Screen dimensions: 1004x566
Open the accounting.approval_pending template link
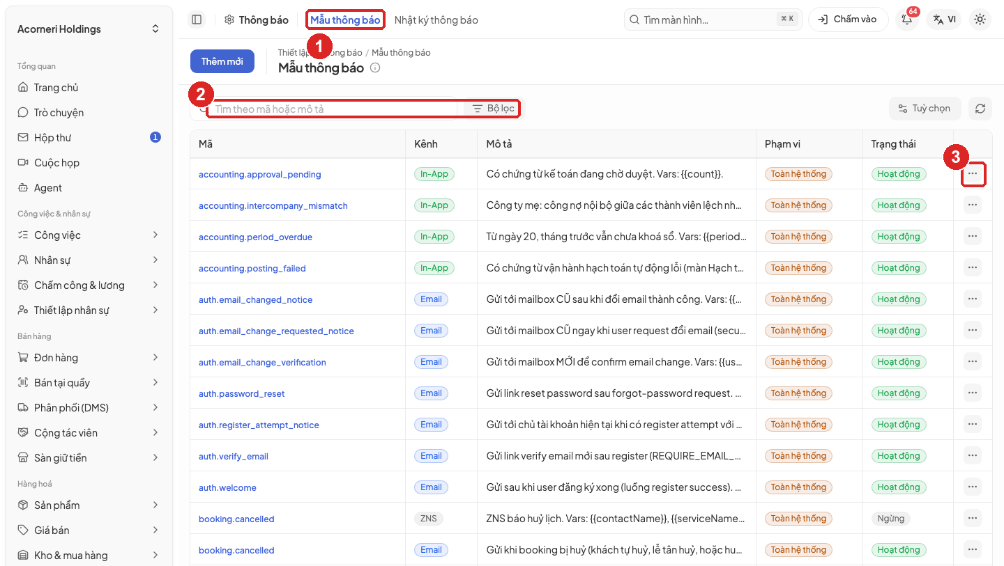(260, 175)
